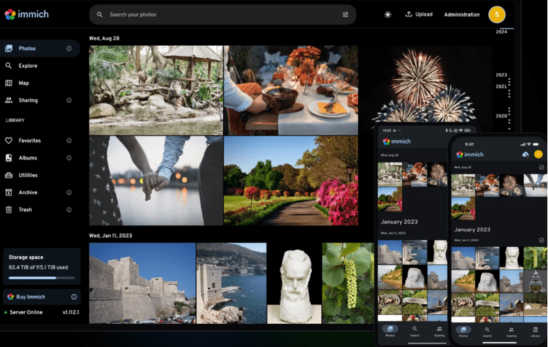This screenshot has width=548, height=347.
Task: Open the yellow S user avatar menu
Action: click(497, 15)
